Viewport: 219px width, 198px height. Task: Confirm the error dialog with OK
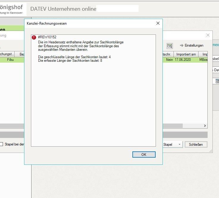pyautogui.click(x=144, y=155)
